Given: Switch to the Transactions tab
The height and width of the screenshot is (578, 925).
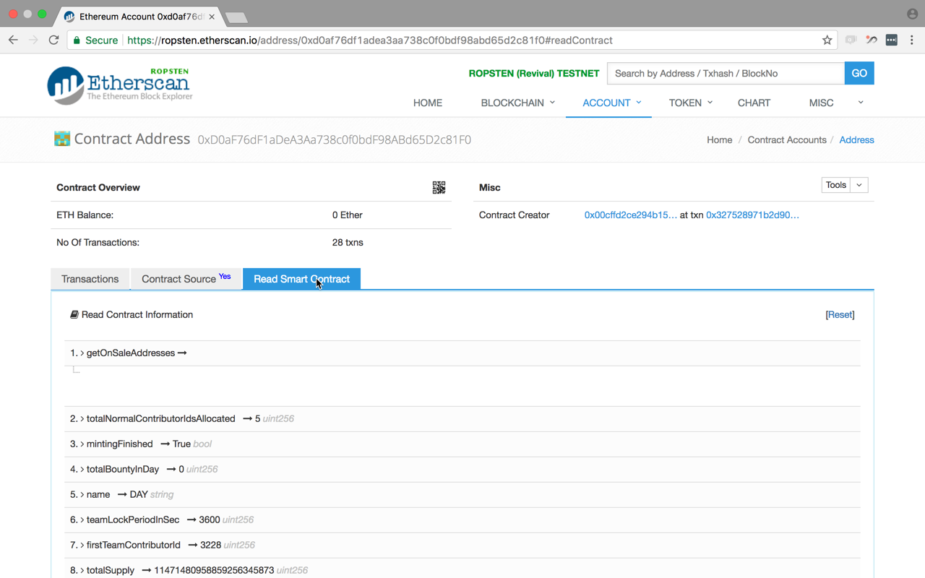Looking at the screenshot, I should pyautogui.click(x=90, y=279).
